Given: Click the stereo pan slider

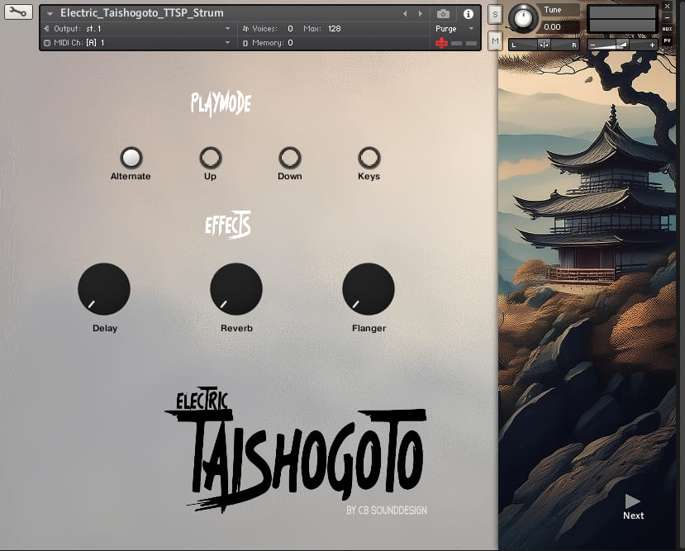Looking at the screenshot, I should pyautogui.click(x=544, y=45).
